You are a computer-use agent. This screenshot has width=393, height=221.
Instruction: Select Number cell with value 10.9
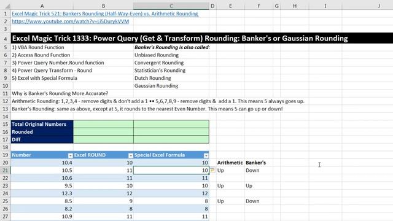42,217
